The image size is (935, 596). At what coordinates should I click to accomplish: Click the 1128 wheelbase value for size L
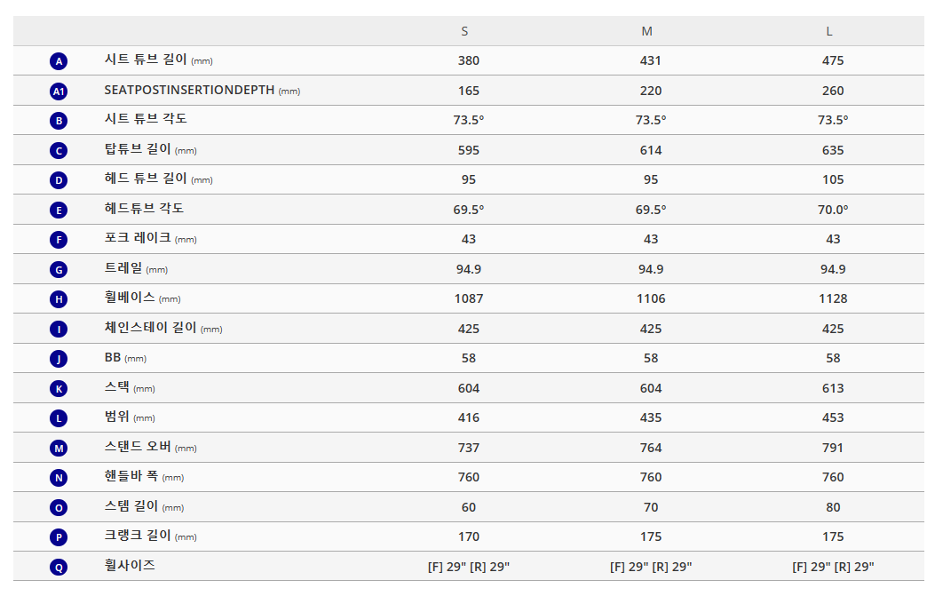pyautogui.click(x=833, y=298)
